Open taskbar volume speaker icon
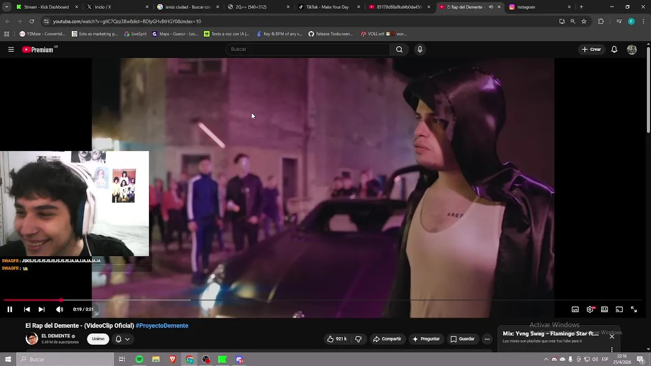 (x=595, y=359)
